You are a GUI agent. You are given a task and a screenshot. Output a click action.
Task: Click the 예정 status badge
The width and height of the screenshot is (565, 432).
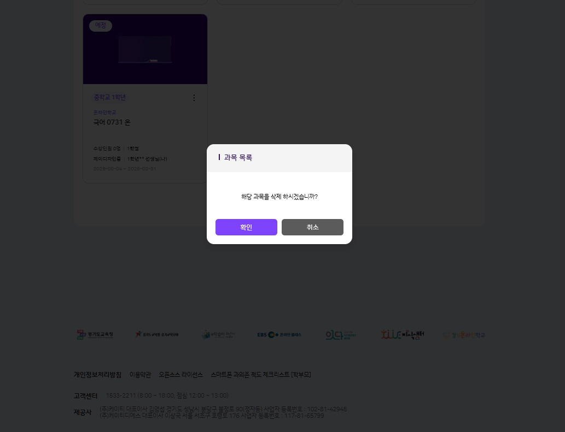coord(101,26)
